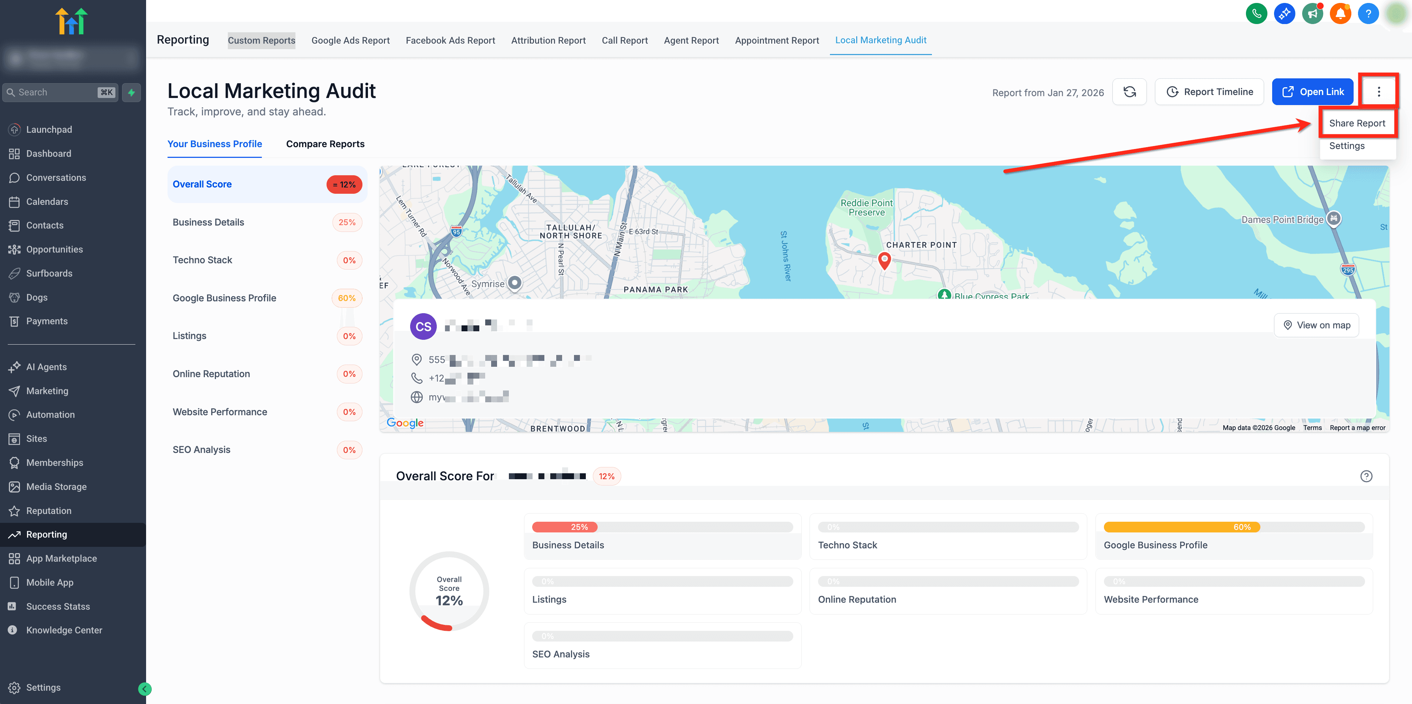Choose Settings from the three-dot menu
Screen dimensions: 1412x704
(1347, 146)
